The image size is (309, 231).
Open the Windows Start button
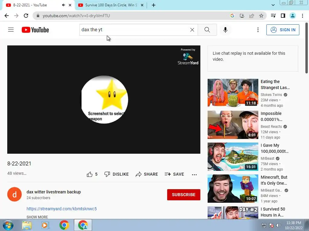(8, 225)
